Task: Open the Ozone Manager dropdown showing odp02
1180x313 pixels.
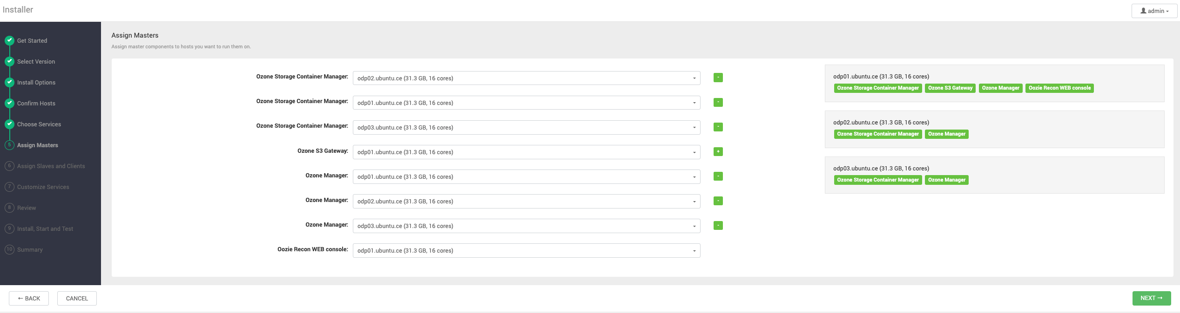Action: click(526, 201)
